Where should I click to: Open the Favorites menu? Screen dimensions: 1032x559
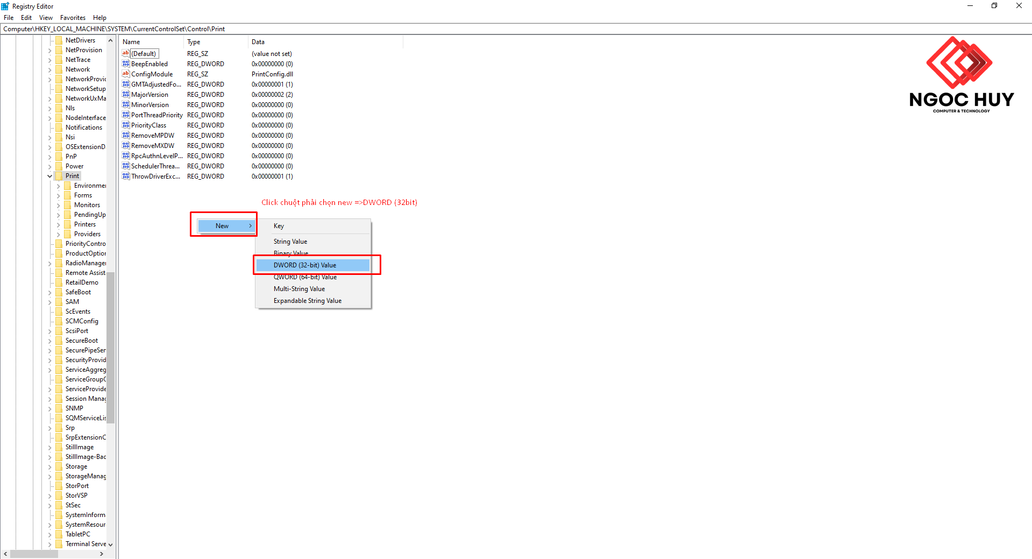pos(73,18)
